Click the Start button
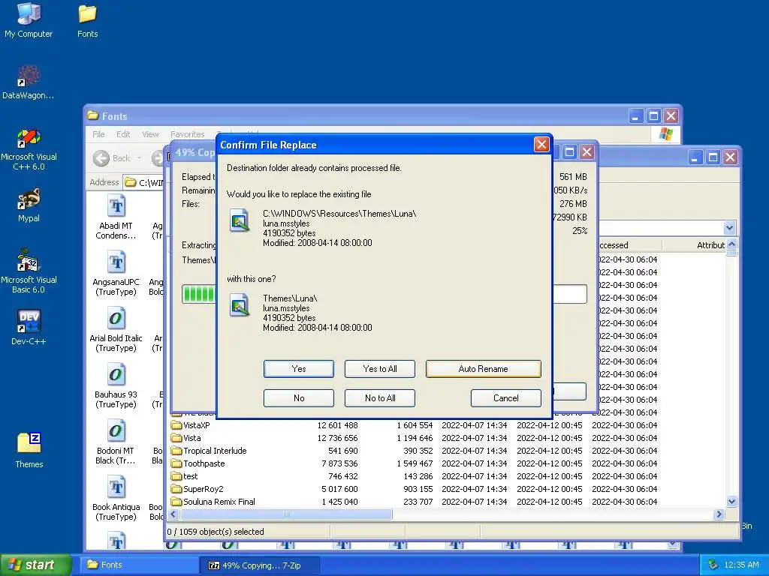 pyautogui.click(x=36, y=565)
